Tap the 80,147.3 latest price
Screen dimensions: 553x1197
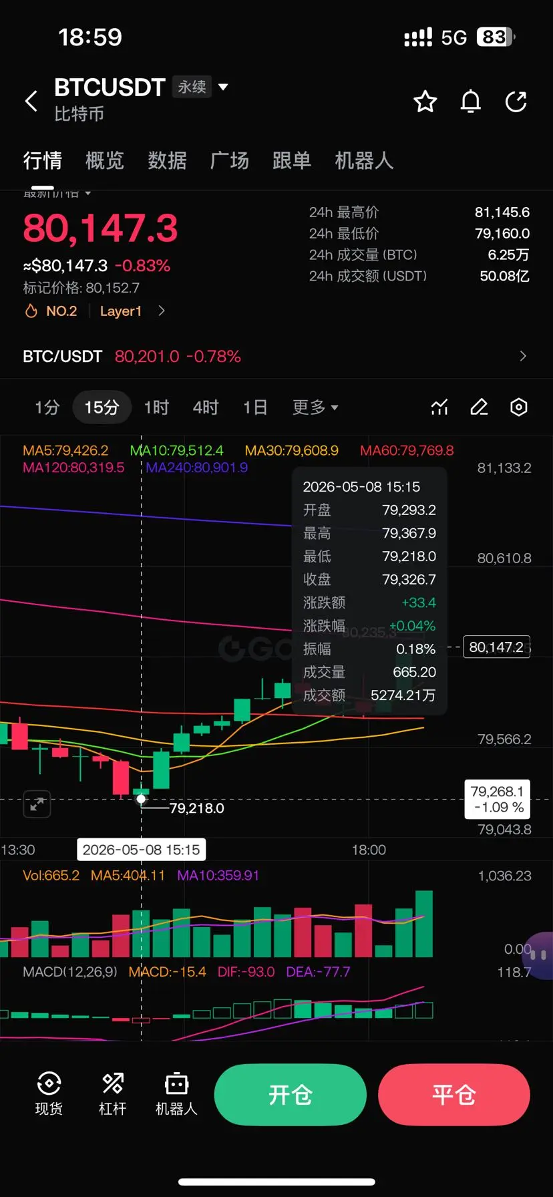point(100,228)
